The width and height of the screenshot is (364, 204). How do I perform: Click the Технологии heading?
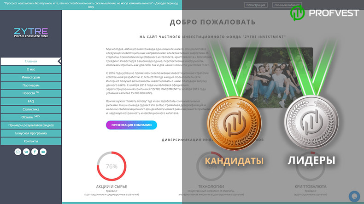tap(211, 187)
